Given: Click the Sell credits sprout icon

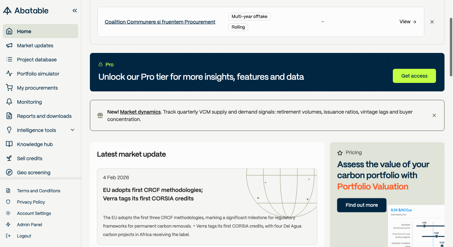Looking at the screenshot, I should point(10,158).
